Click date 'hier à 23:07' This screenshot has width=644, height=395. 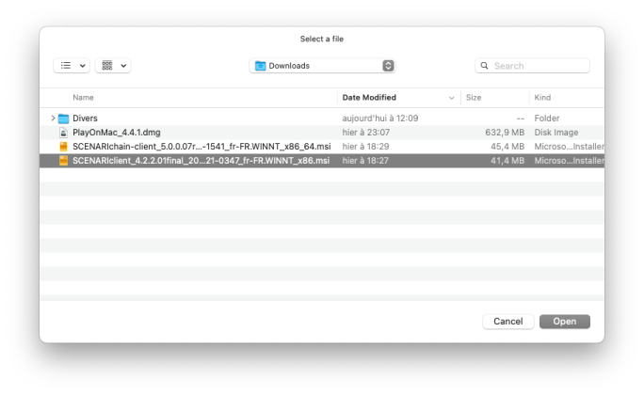pyautogui.click(x=366, y=133)
